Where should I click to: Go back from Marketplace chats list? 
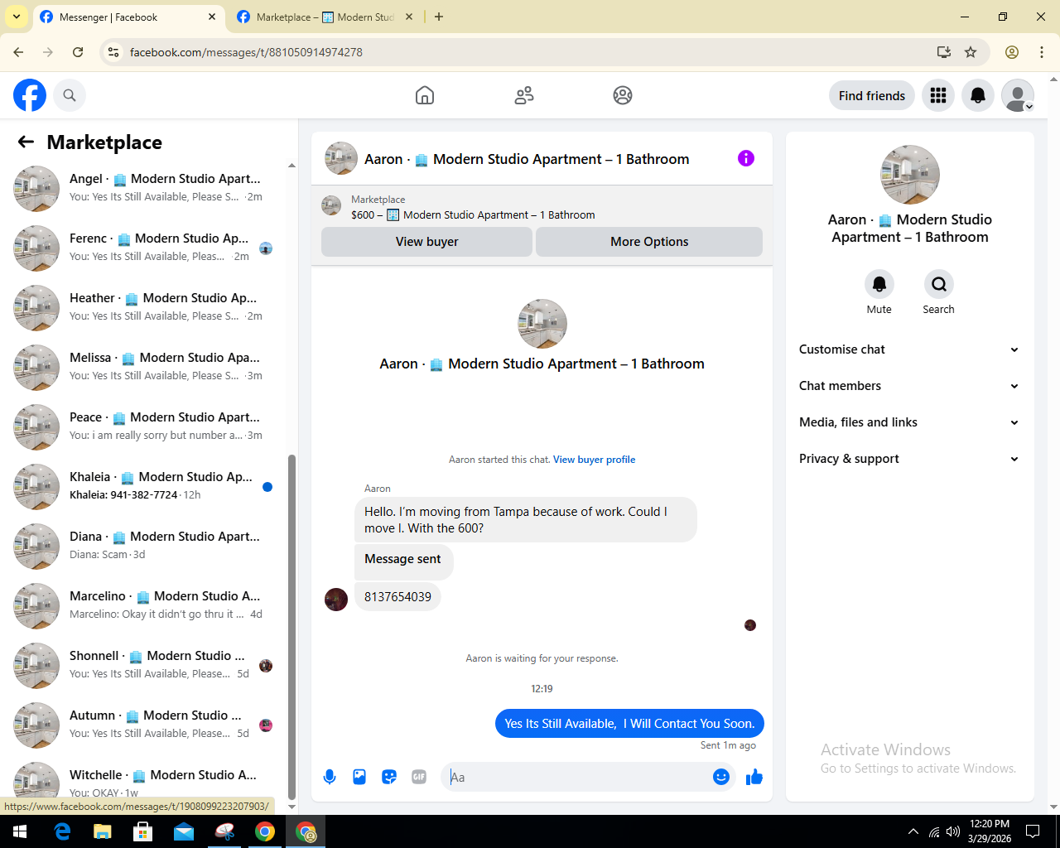click(26, 142)
